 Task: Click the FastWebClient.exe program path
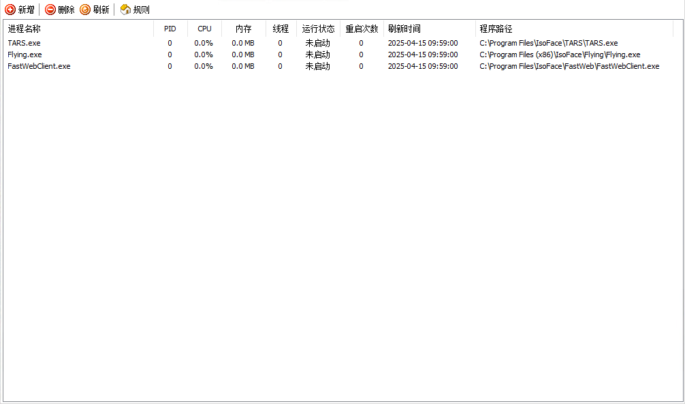(569, 67)
